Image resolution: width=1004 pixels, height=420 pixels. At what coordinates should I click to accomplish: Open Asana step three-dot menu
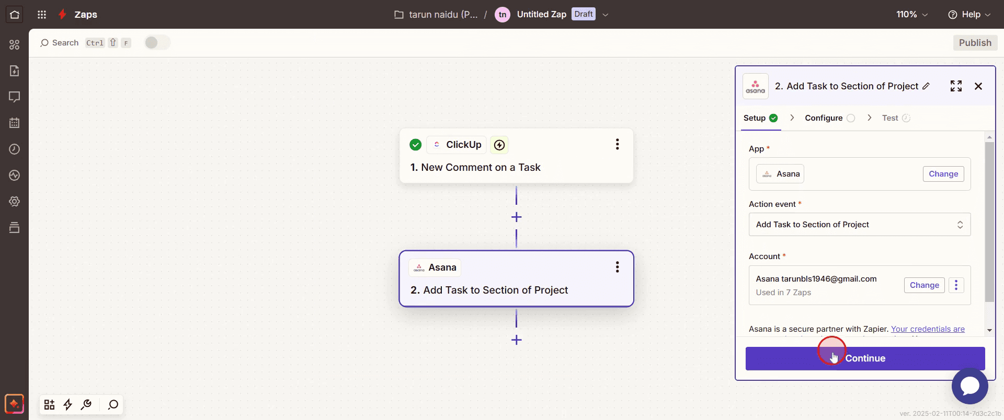tap(617, 267)
